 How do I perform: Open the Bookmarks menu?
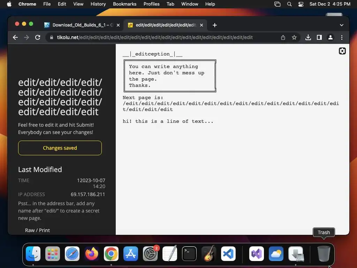(x=124, y=4)
